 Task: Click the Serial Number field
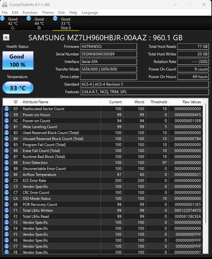(108, 54)
